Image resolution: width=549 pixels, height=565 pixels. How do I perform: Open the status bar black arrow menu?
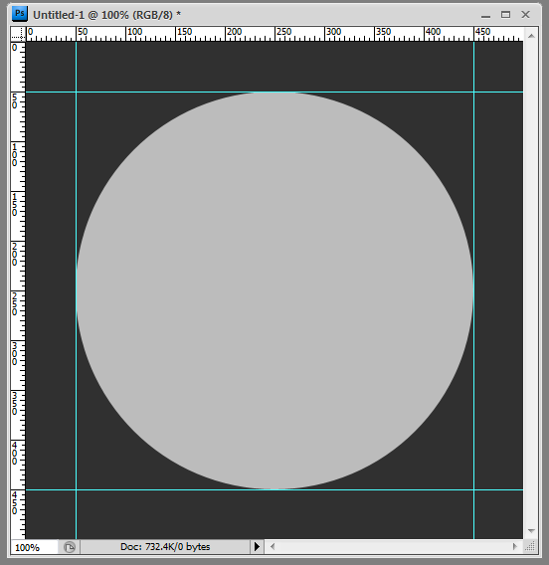click(257, 547)
